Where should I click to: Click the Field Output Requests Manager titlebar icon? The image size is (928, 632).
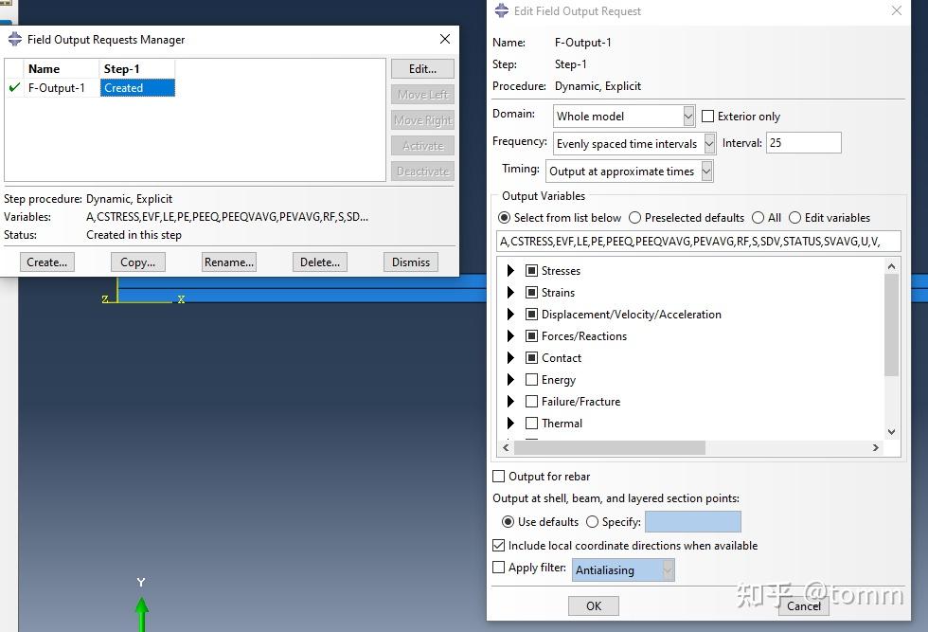tap(13, 39)
